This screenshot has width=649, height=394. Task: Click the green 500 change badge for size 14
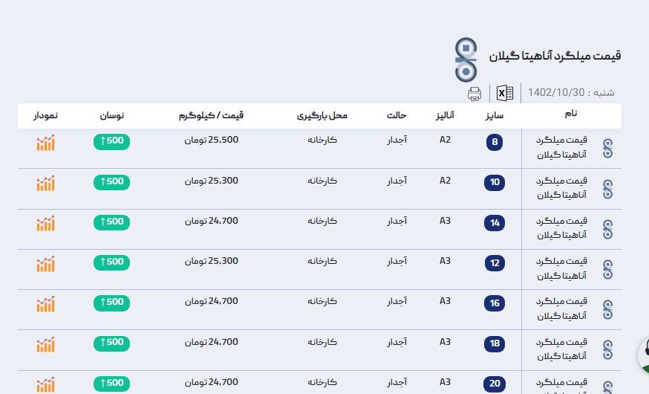point(111,222)
